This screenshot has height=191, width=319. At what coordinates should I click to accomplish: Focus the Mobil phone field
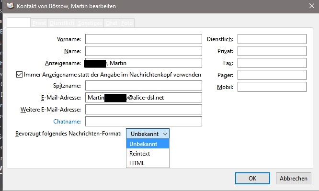[x=272, y=87]
